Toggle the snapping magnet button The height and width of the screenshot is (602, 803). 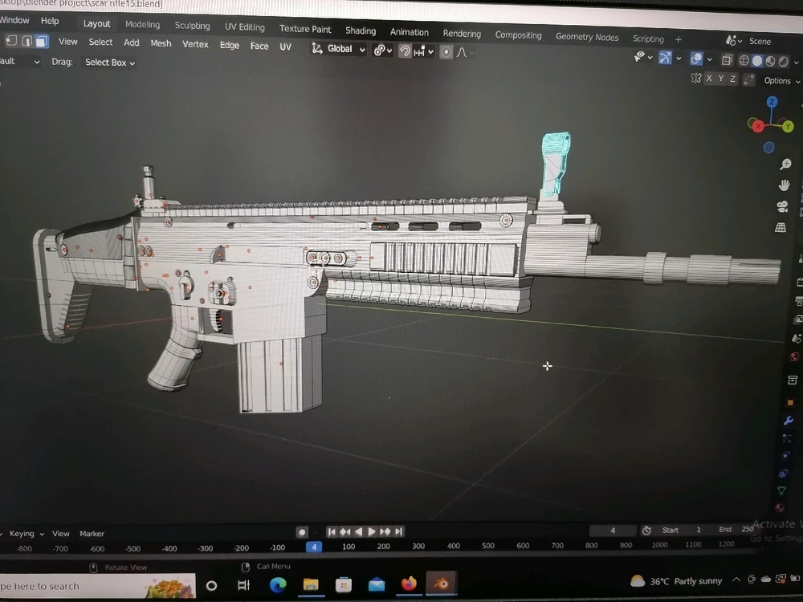coord(406,51)
